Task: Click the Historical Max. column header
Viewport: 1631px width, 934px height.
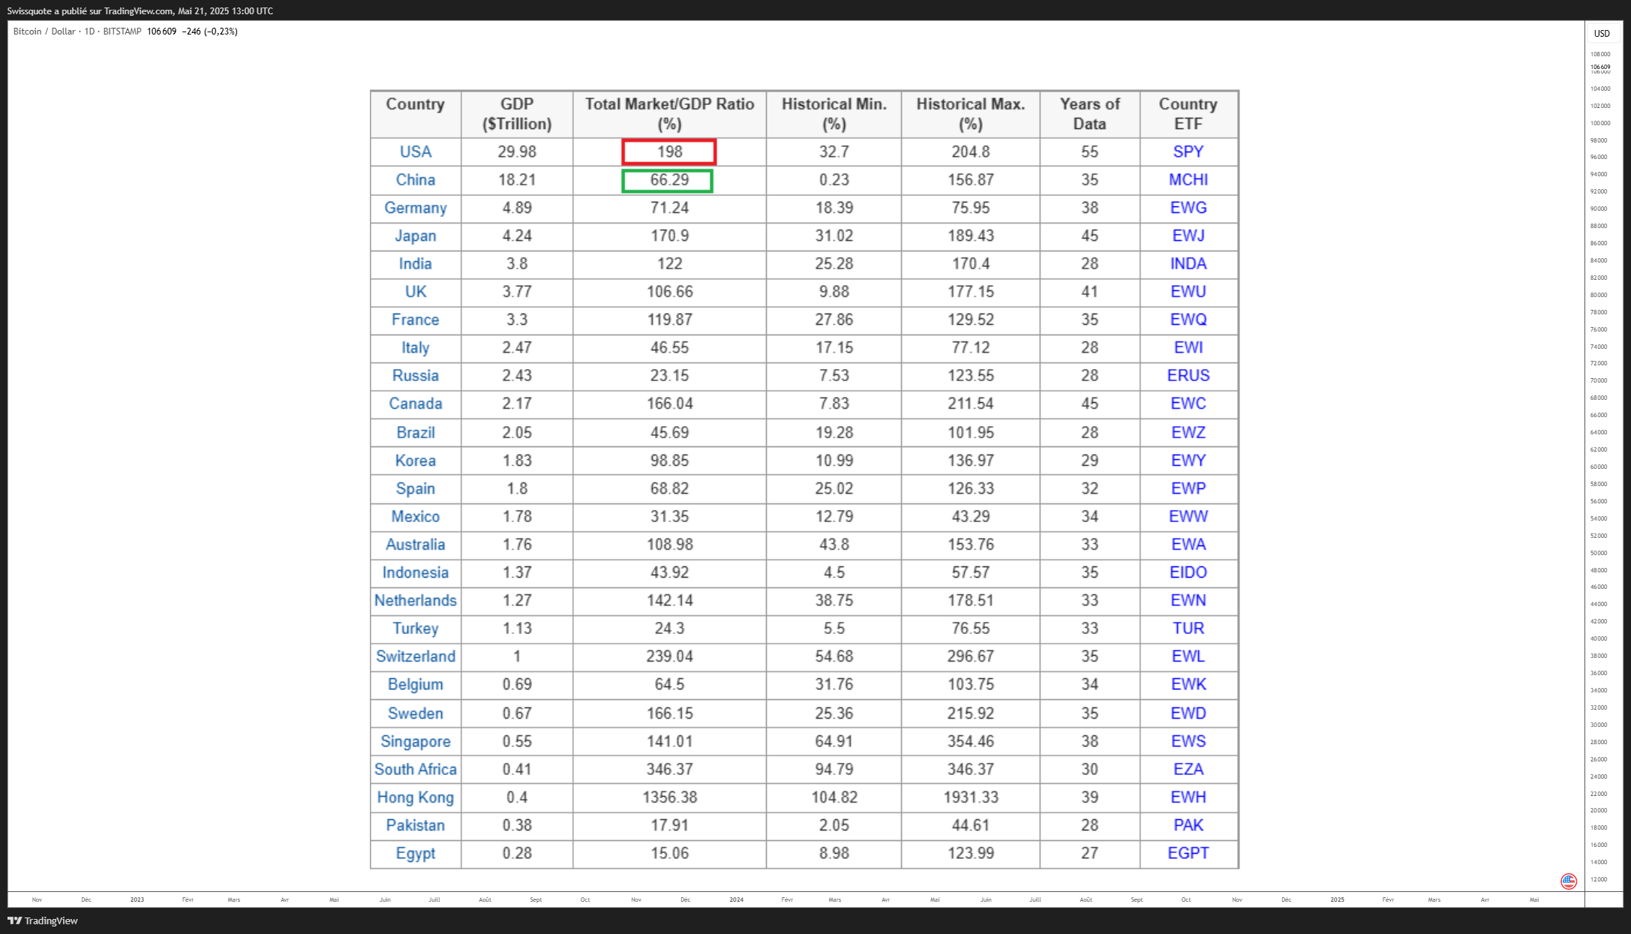Action: tap(971, 114)
